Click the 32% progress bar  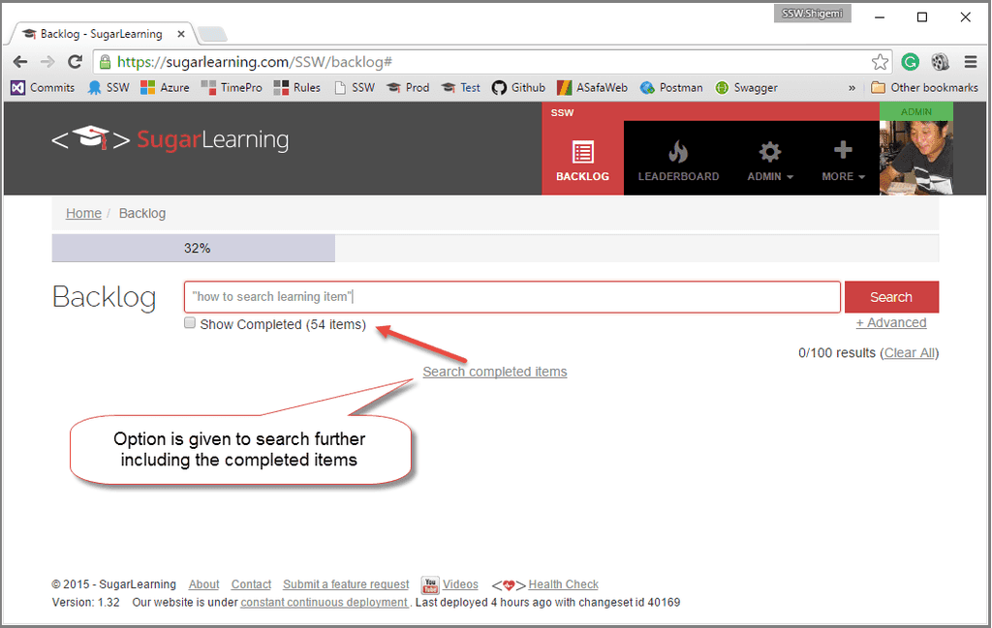(194, 249)
